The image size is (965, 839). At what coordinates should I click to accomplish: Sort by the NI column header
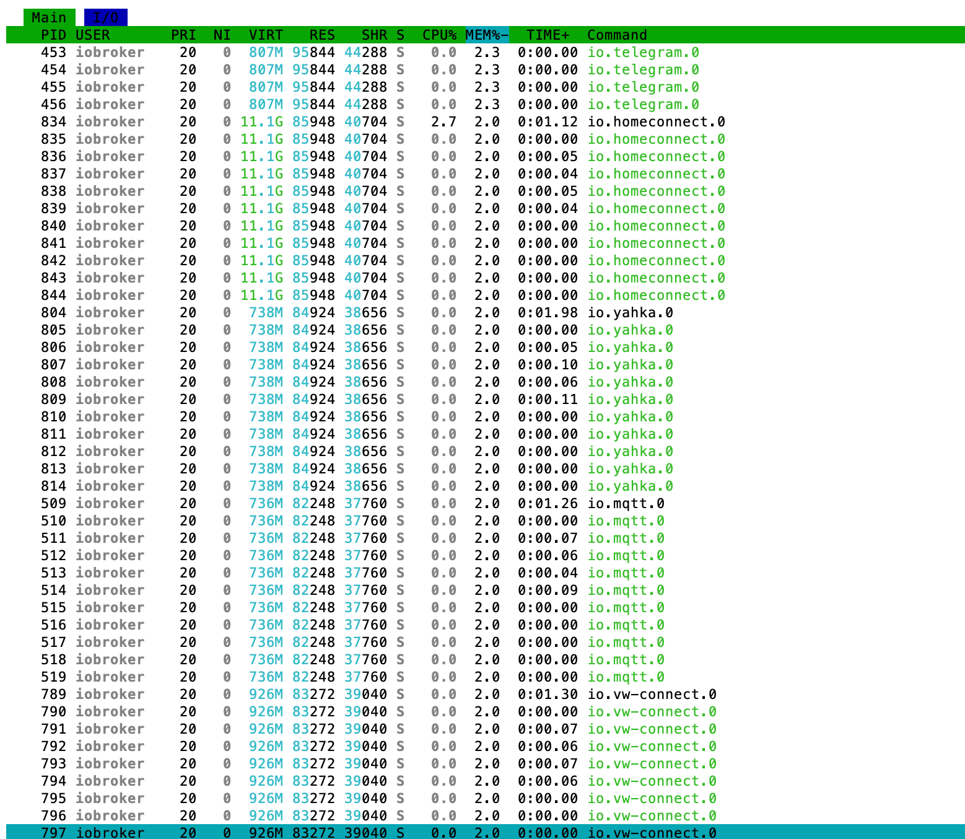click(x=222, y=35)
